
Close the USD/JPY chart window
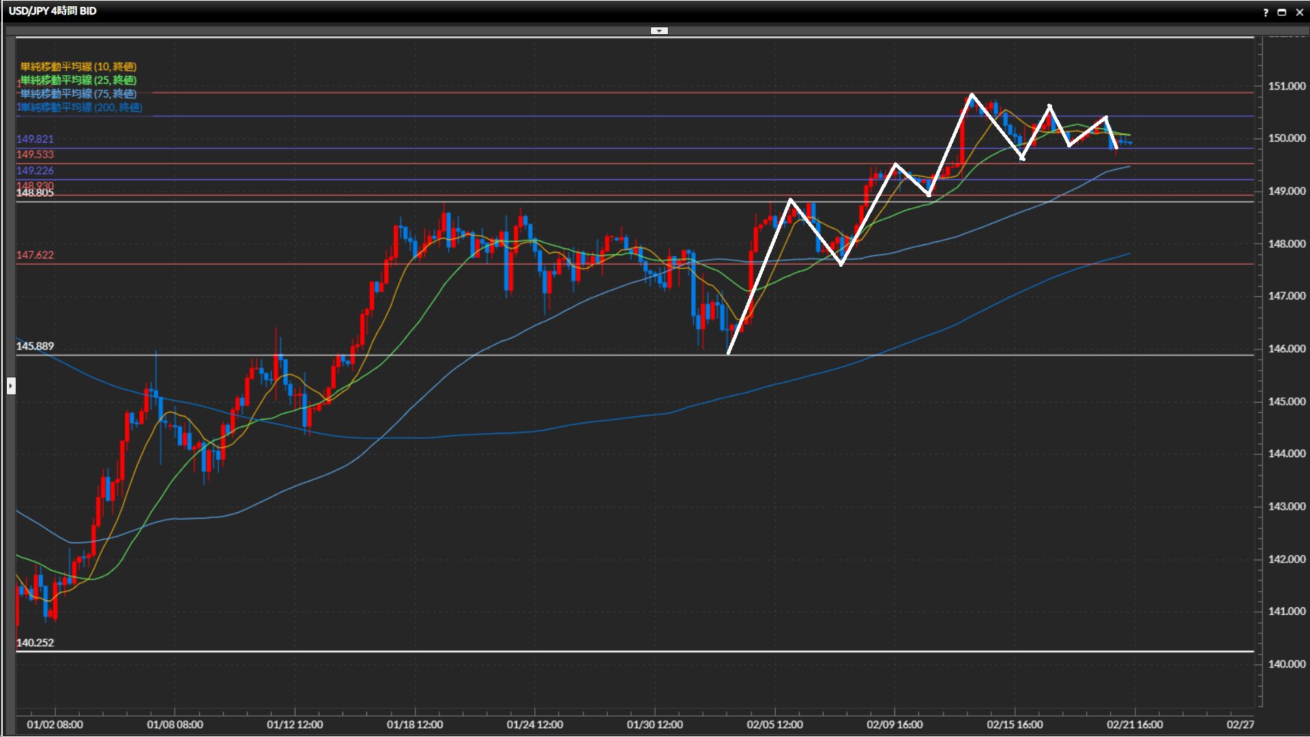pyautogui.click(x=1299, y=12)
